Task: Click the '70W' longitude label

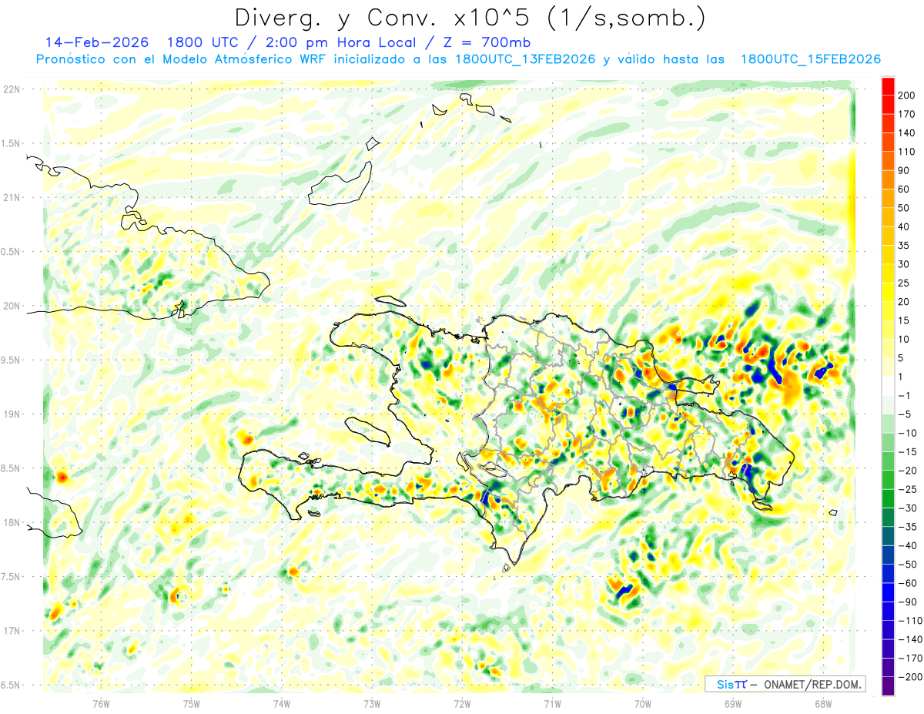Action: pos(643,702)
